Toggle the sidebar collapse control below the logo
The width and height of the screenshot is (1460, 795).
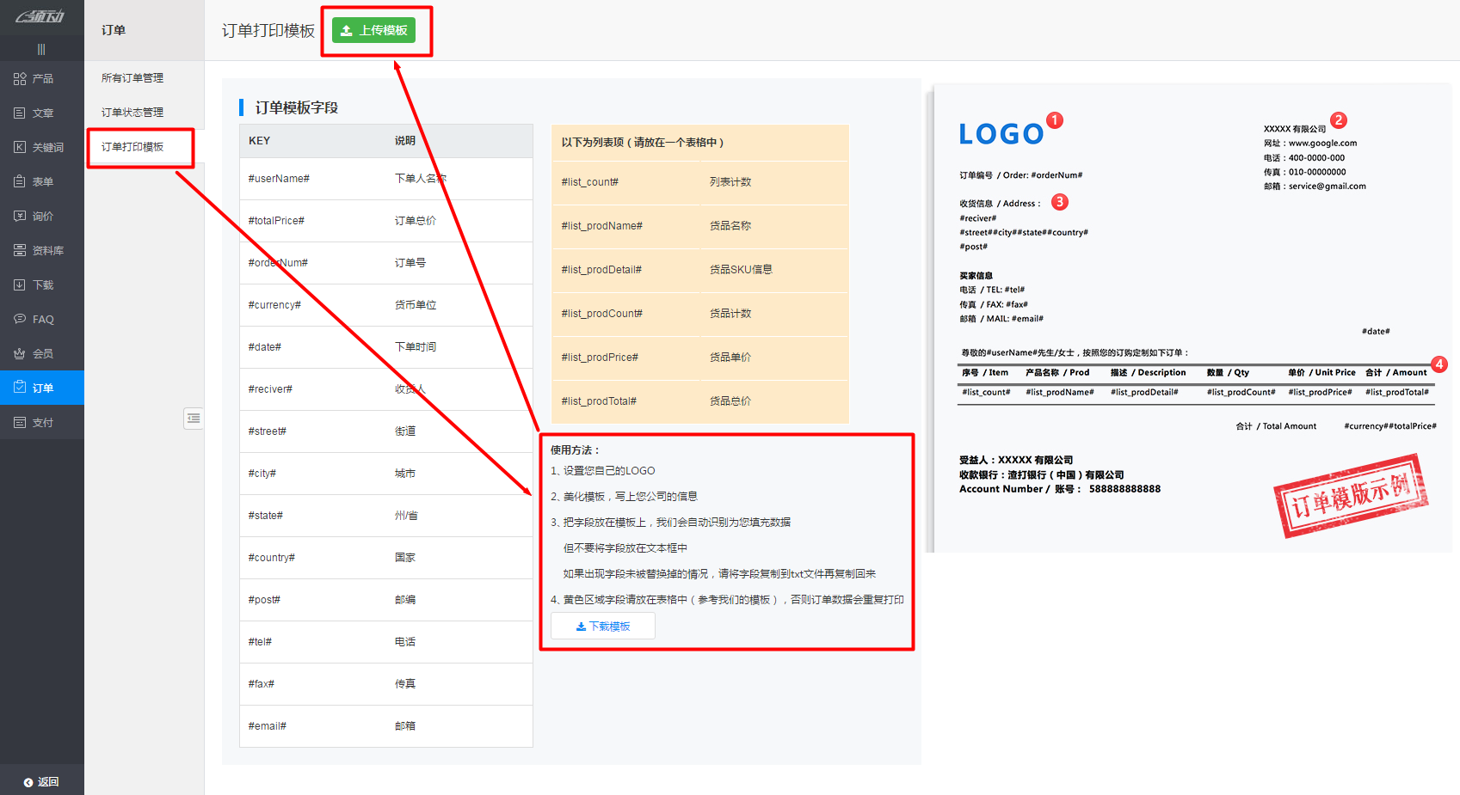point(40,49)
